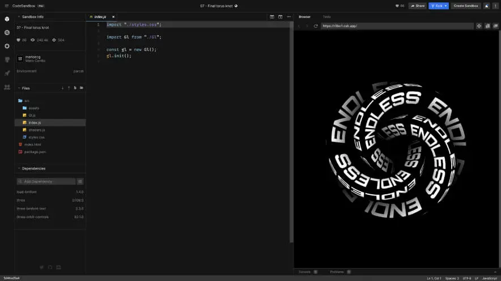Switch to the Tests tab
Image resolution: width=501 pixels, height=281 pixels.
coord(326,17)
